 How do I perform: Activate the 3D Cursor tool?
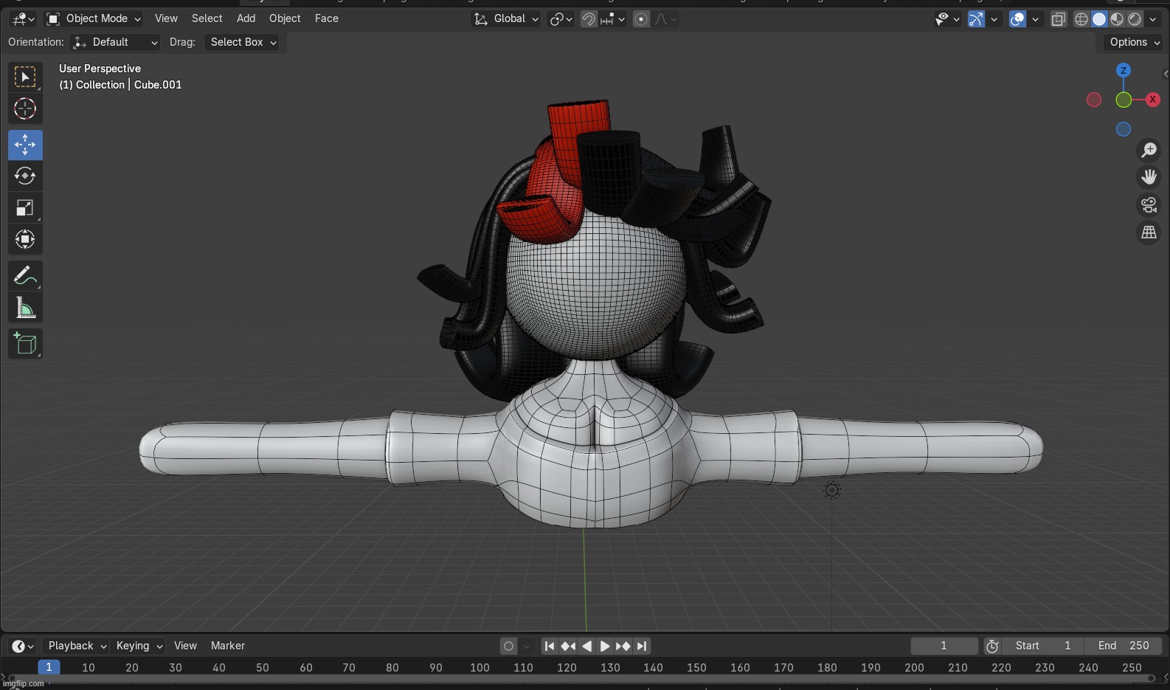point(25,109)
